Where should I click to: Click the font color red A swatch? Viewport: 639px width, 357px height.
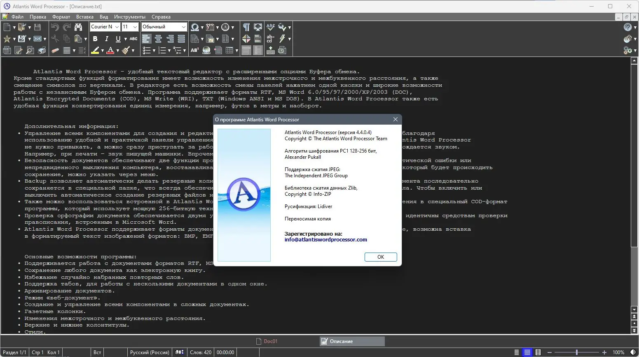coord(110,50)
